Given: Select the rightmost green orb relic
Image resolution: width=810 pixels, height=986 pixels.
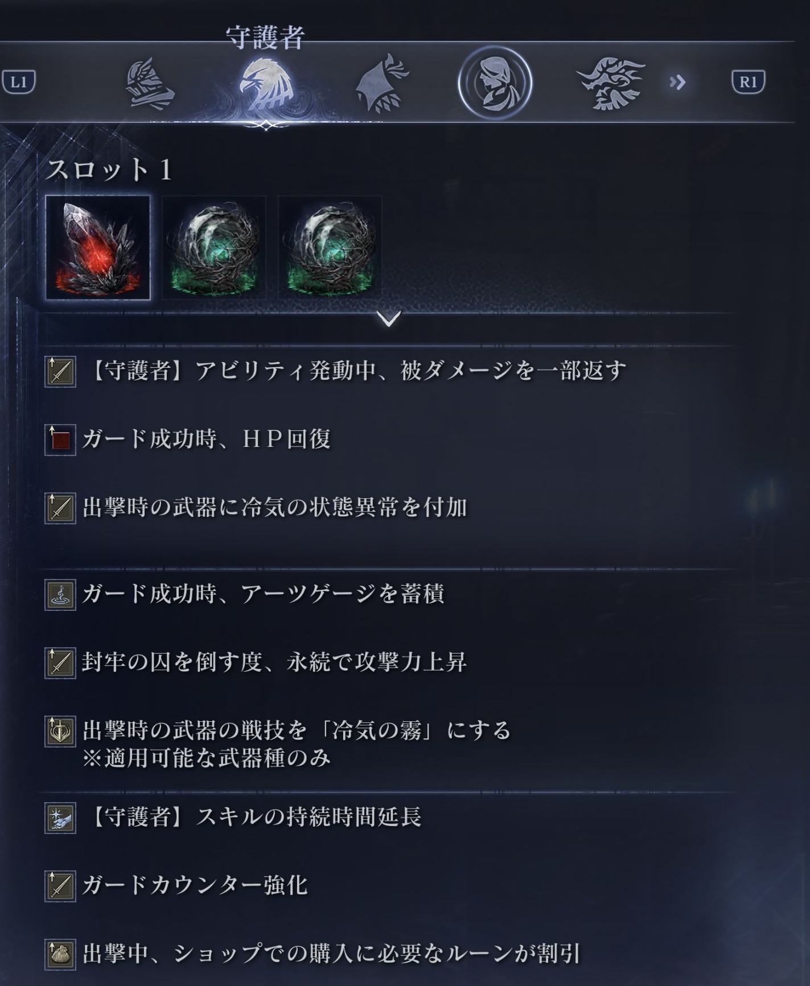Looking at the screenshot, I should pos(330,248).
